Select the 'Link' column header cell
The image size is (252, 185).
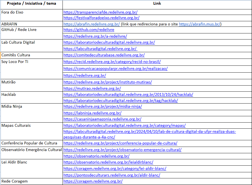tap(157, 4)
